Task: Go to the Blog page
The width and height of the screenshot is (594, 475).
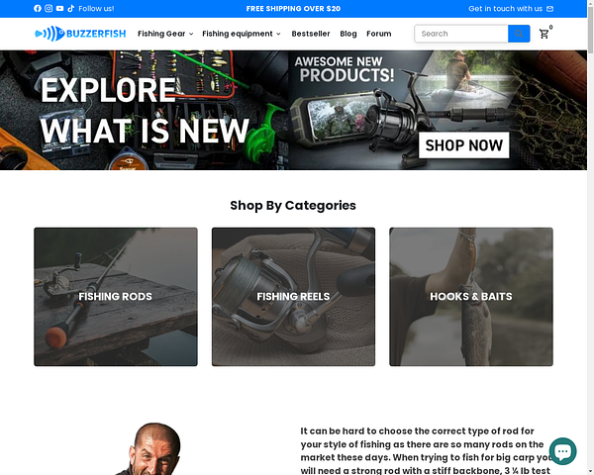Action: click(x=348, y=34)
